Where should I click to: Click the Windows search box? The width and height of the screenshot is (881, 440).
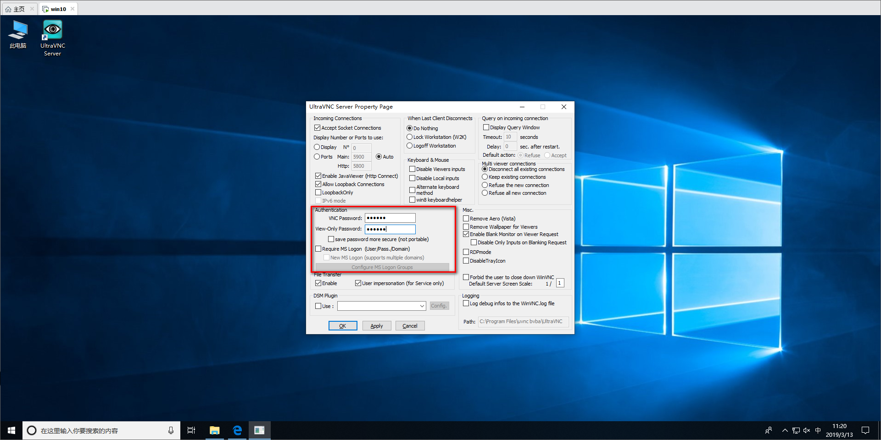pyautogui.click(x=101, y=430)
